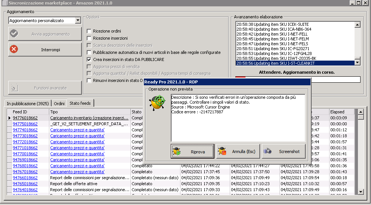
Task: Open feed ID 94764018662 link
Action: tap(25, 190)
